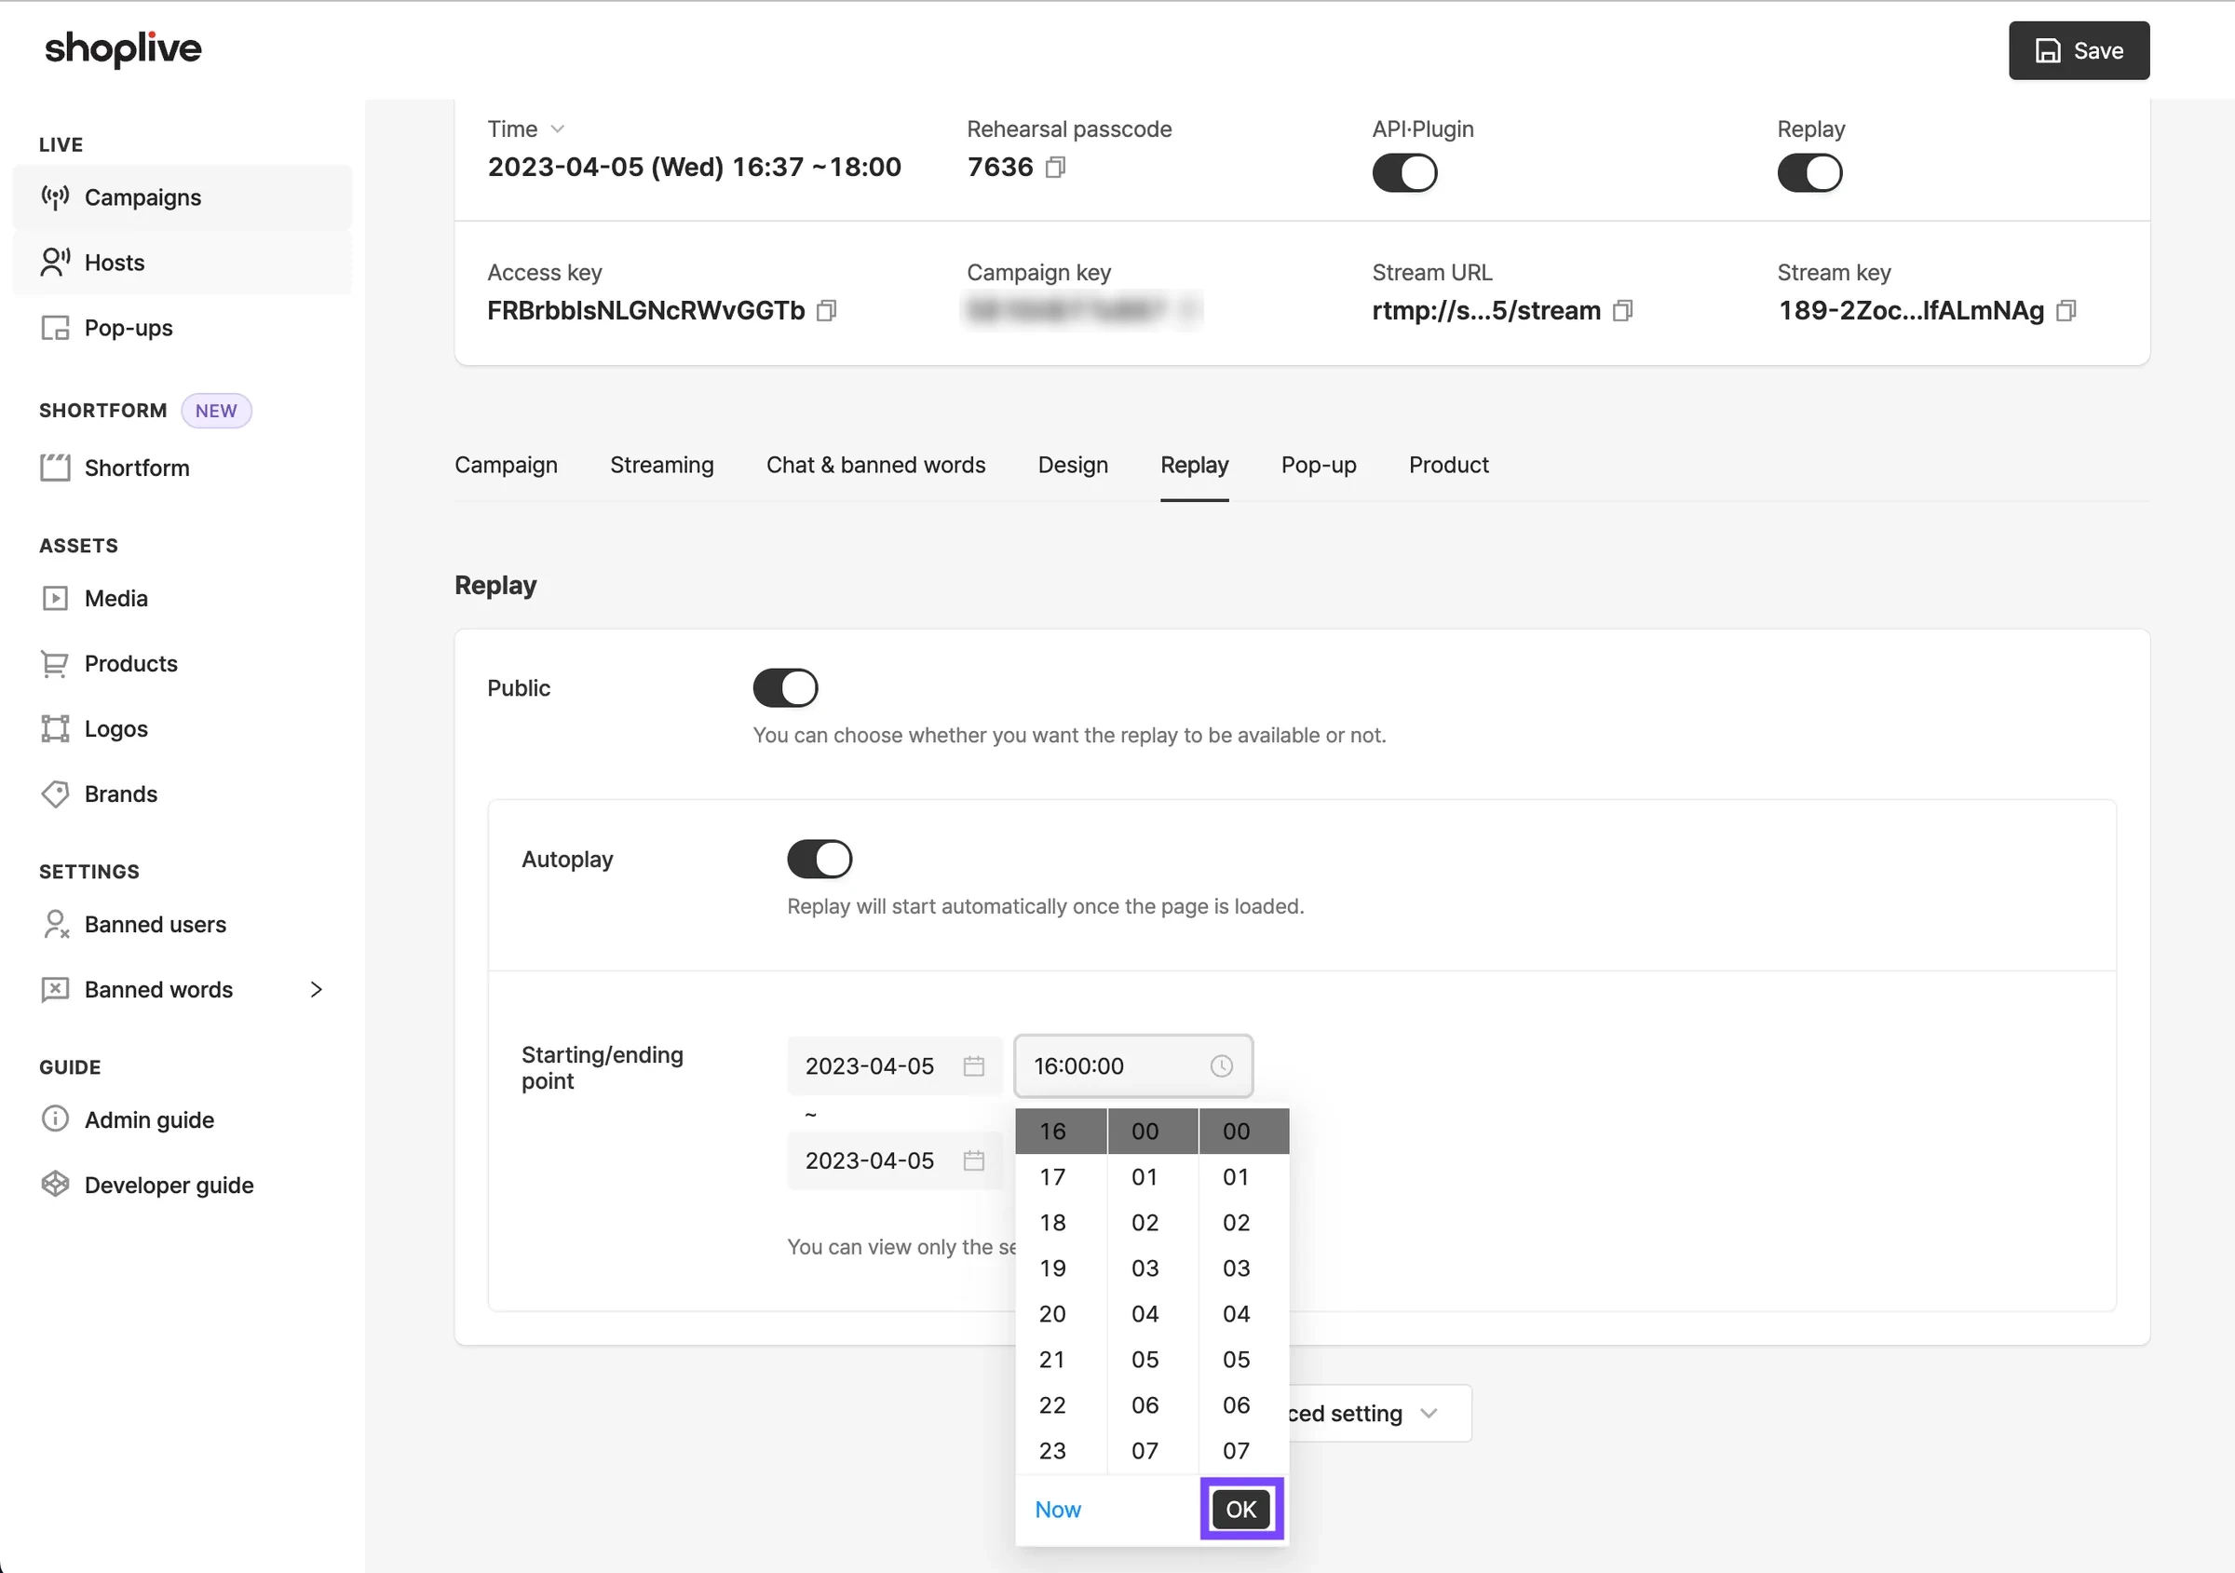
Task: Expand the Time dropdown chevron
Action: point(558,129)
